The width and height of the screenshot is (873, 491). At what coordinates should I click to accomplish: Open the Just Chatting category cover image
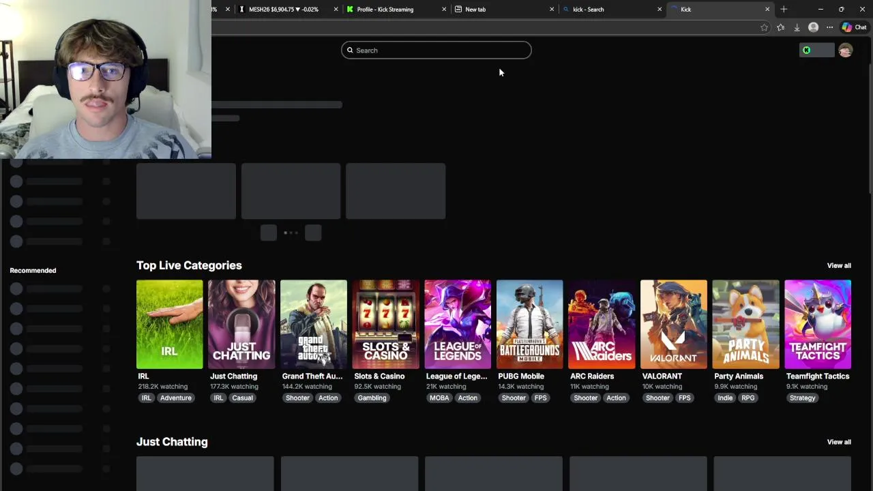pyautogui.click(x=241, y=324)
